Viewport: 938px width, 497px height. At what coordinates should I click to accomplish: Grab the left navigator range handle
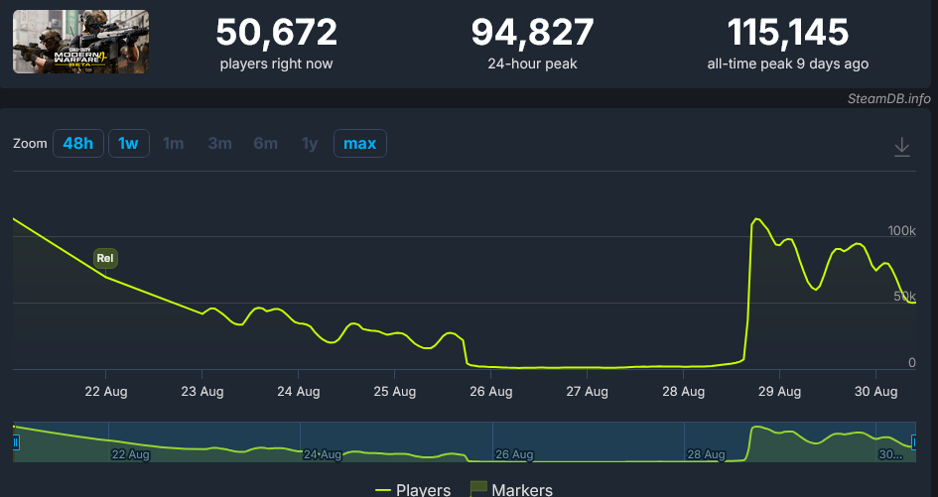click(x=15, y=442)
